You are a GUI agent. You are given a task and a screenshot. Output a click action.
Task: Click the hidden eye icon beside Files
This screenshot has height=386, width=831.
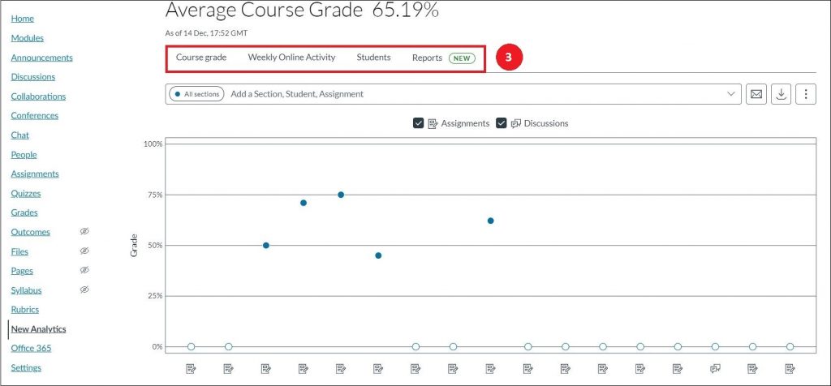(84, 251)
